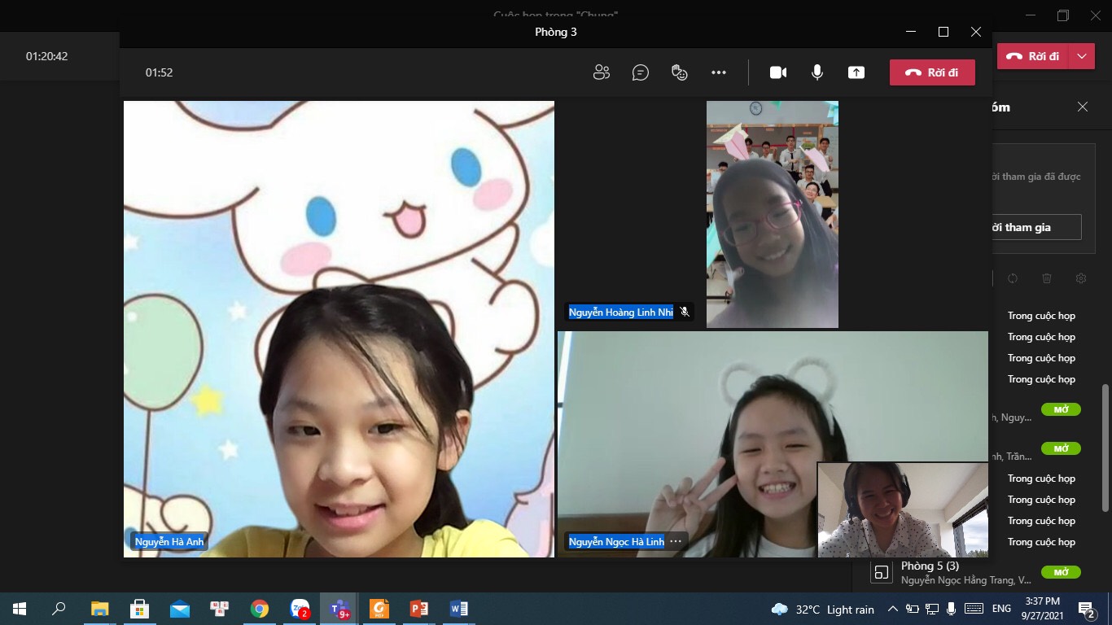Open Phòng 5 breakout room icon
The image size is (1112, 625).
tap(881, 572)
